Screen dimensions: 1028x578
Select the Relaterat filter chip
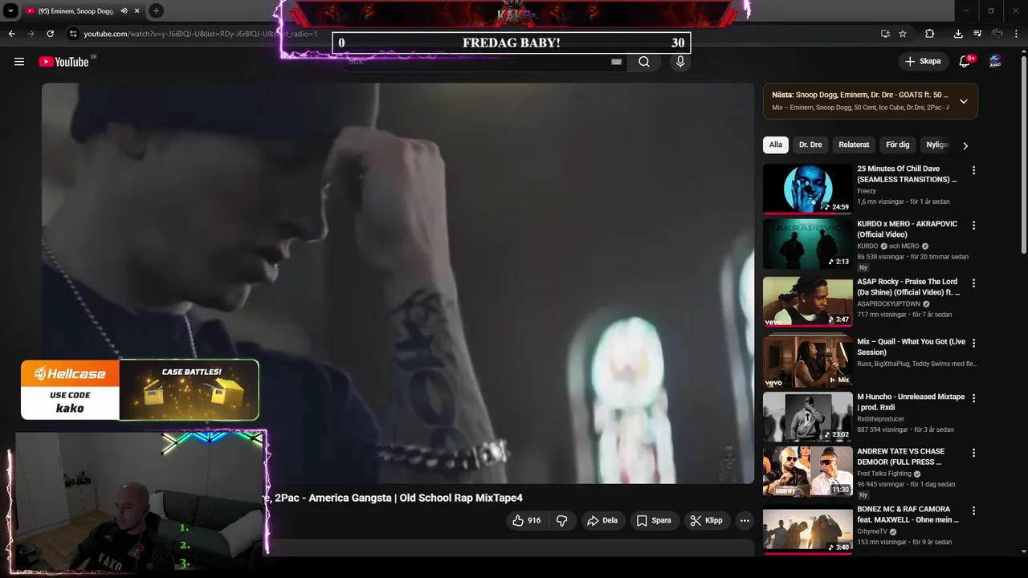[854, 144]
